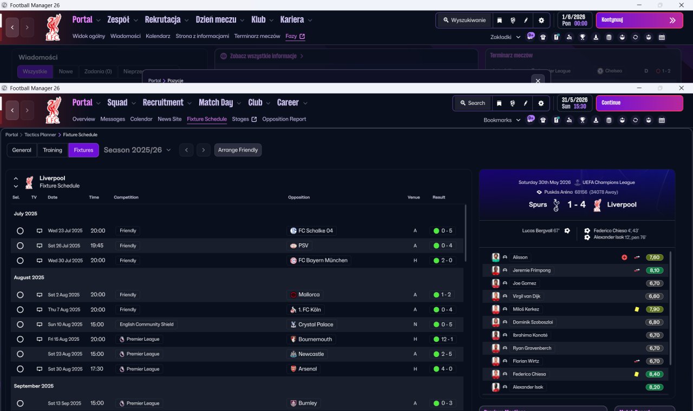
Task: Click the 31/5/2026 date and time box
Action: [574, 103]
